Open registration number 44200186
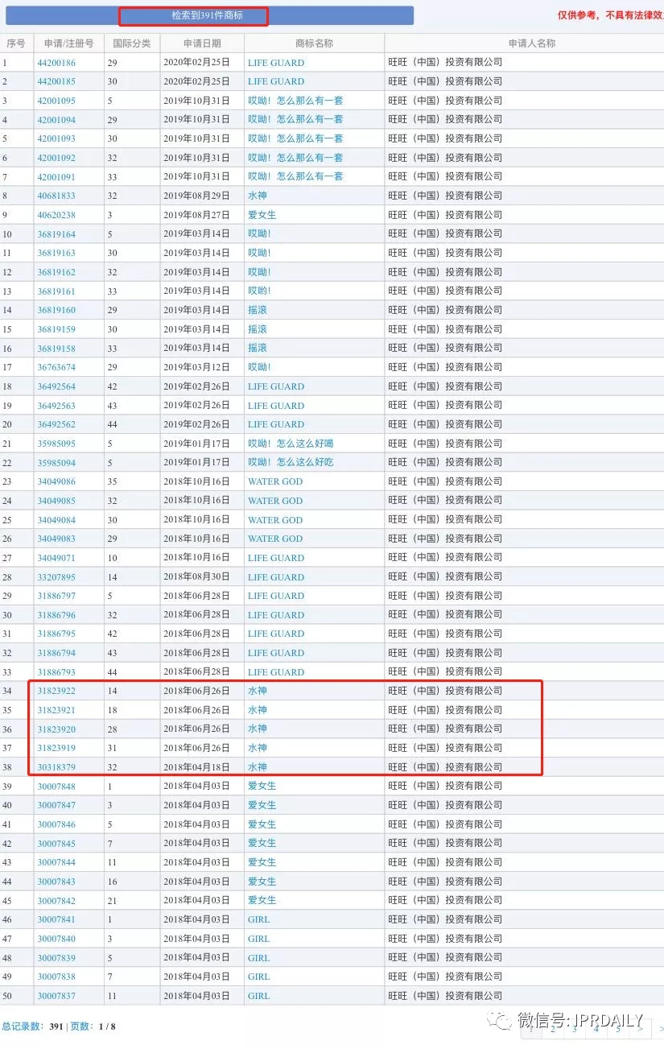This screenshot has width=664, height=1049. [56, 63]
